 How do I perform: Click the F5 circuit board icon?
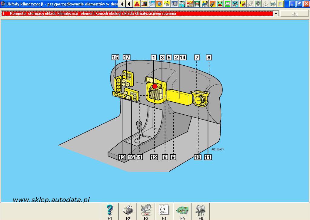point(182,212)
